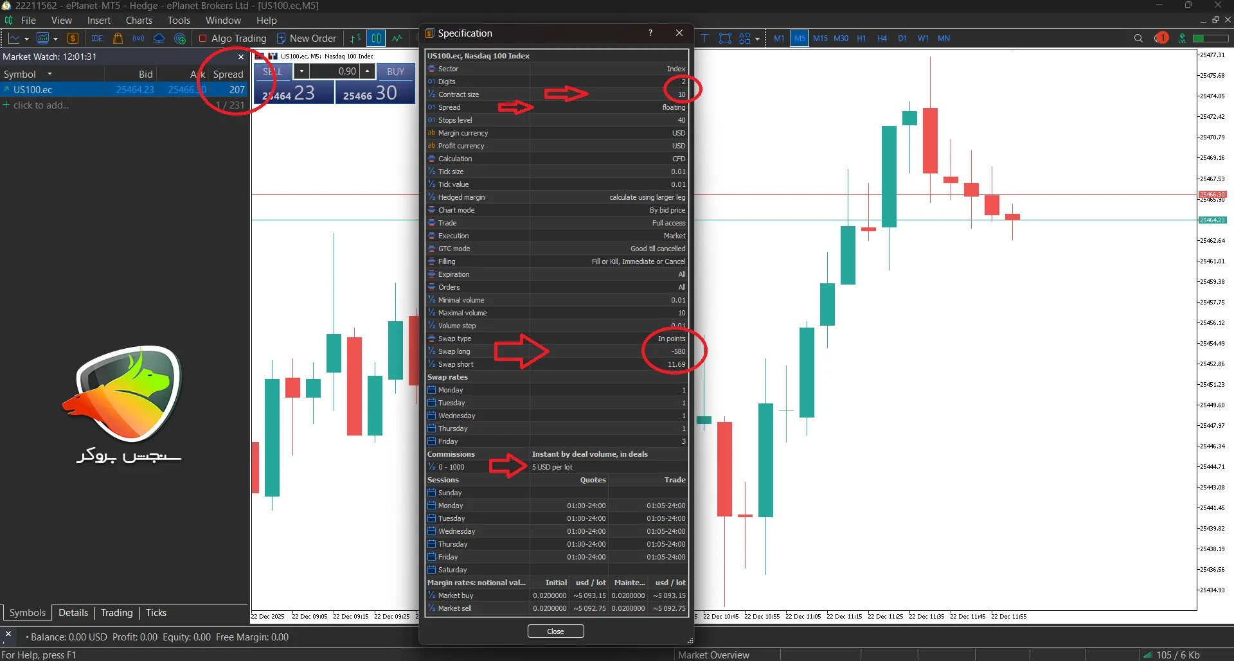
Task: Decrease the lot volume with down arrow
Action: coord(301,71)
